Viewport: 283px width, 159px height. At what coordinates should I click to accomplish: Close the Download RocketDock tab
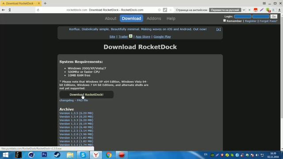39,3
